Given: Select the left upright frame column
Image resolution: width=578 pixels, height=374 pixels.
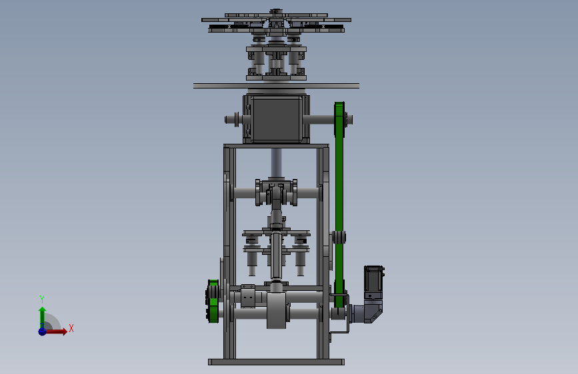Looking at the screenshot, I should [x=229, y=252].
